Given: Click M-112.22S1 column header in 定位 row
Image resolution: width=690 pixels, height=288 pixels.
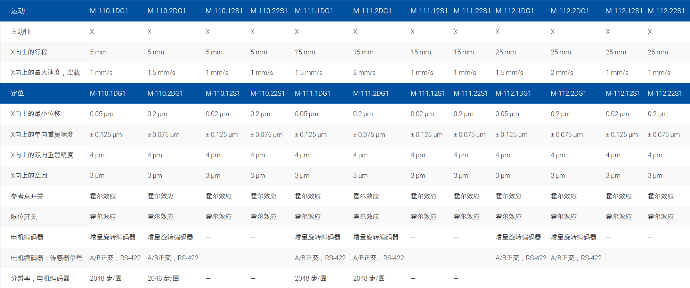Looking at the screenshot, I should tap(665, 93).
